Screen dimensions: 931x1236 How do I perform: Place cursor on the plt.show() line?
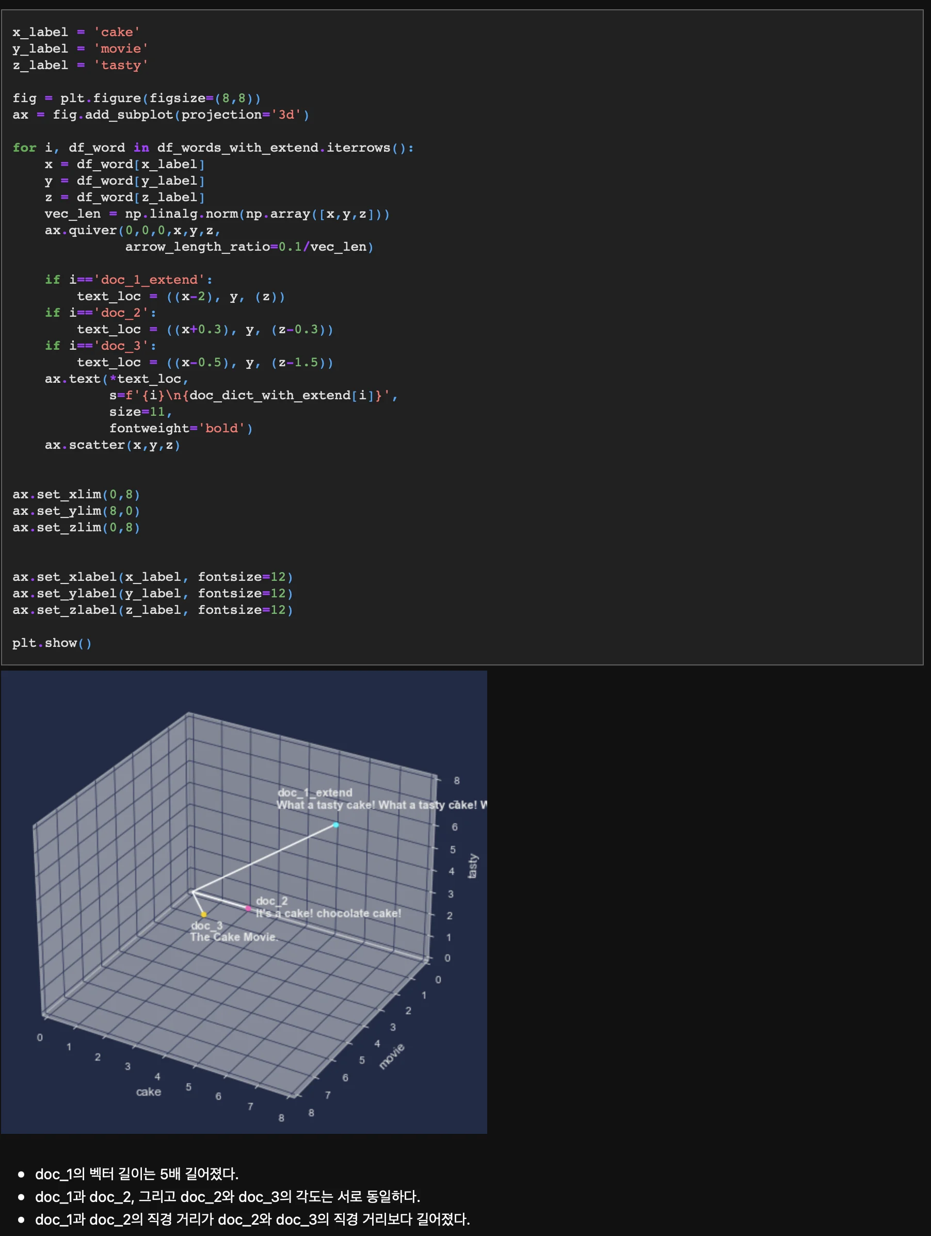point(52,643)
